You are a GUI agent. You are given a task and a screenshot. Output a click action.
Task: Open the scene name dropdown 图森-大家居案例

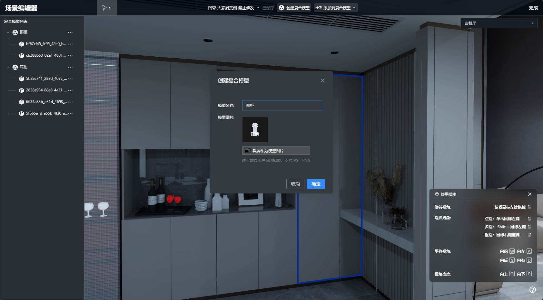(233, 8)
